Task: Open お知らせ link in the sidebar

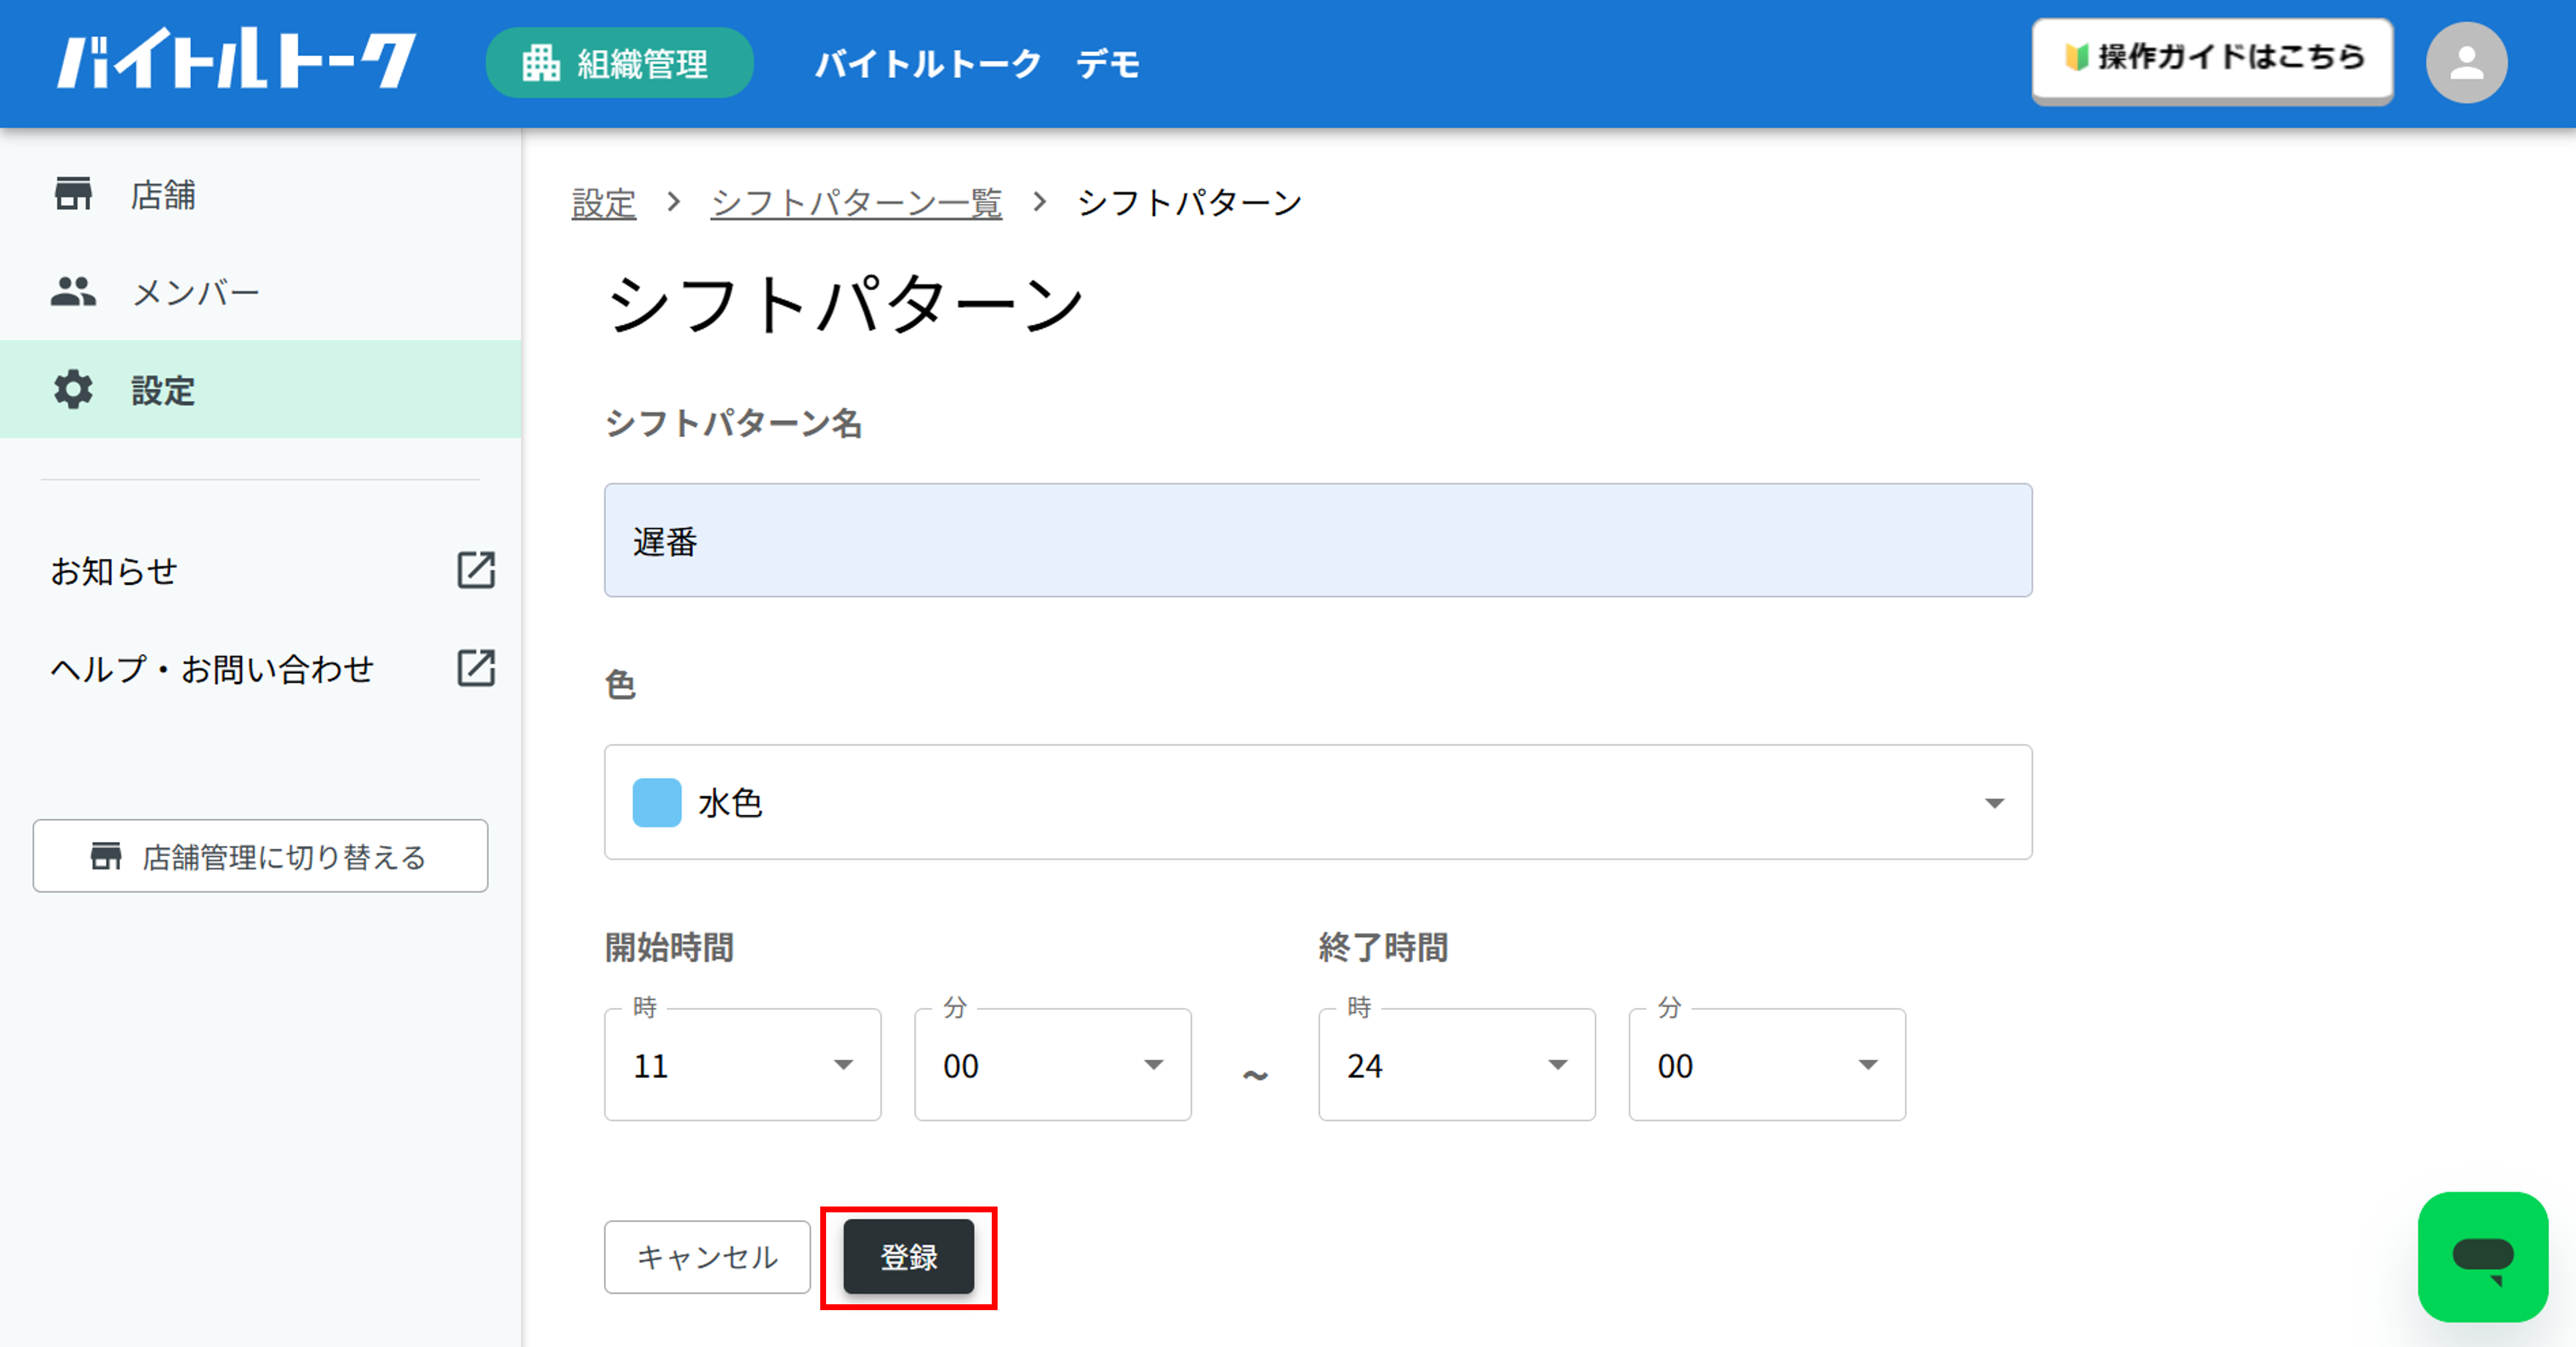Action: coord(114,571)
